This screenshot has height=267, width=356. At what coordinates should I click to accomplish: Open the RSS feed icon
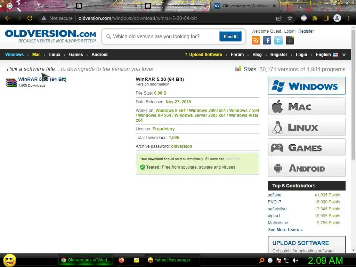pyautogui.click(x=256, y=40)
